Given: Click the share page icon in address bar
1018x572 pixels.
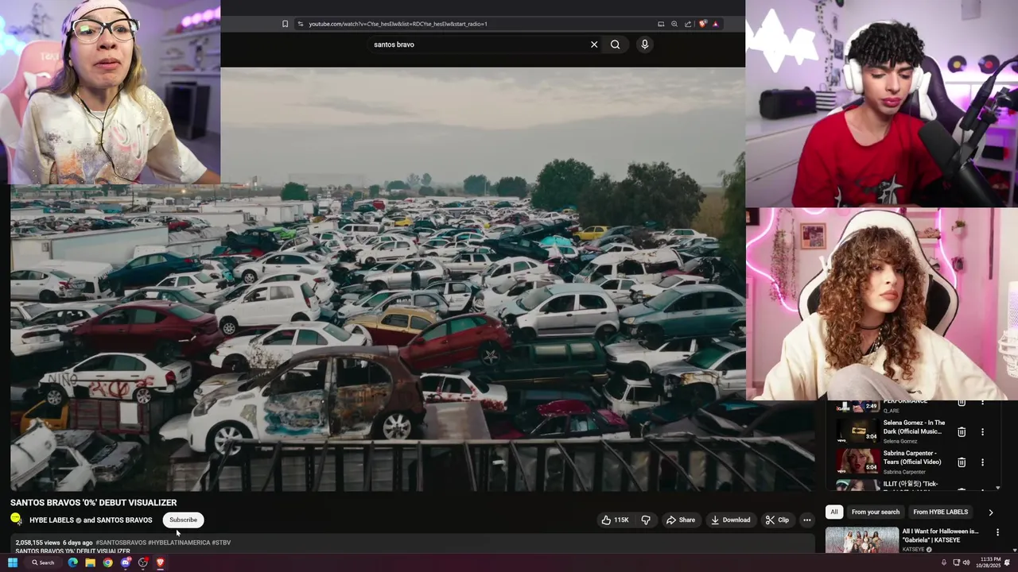Looking at the screenshot, I should pos(688,24).
